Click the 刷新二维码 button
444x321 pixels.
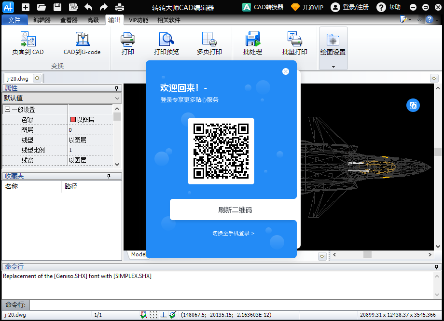(x=235, y=210)
